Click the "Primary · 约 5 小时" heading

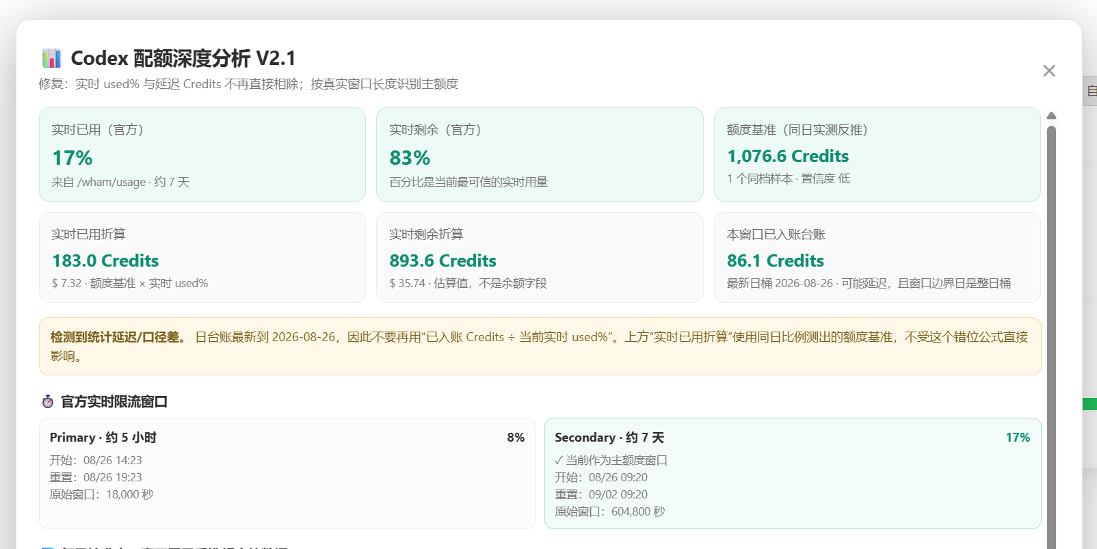coord(103,438)
